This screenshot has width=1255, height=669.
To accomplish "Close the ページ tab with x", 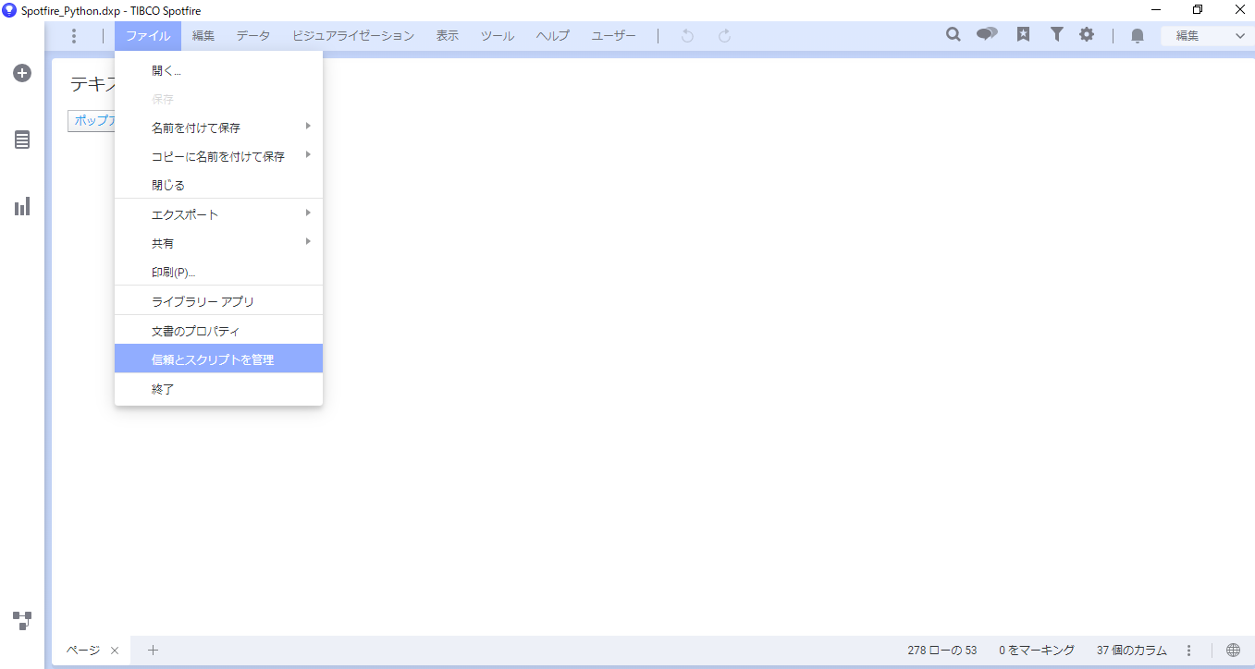I will (x=115, y=651).
